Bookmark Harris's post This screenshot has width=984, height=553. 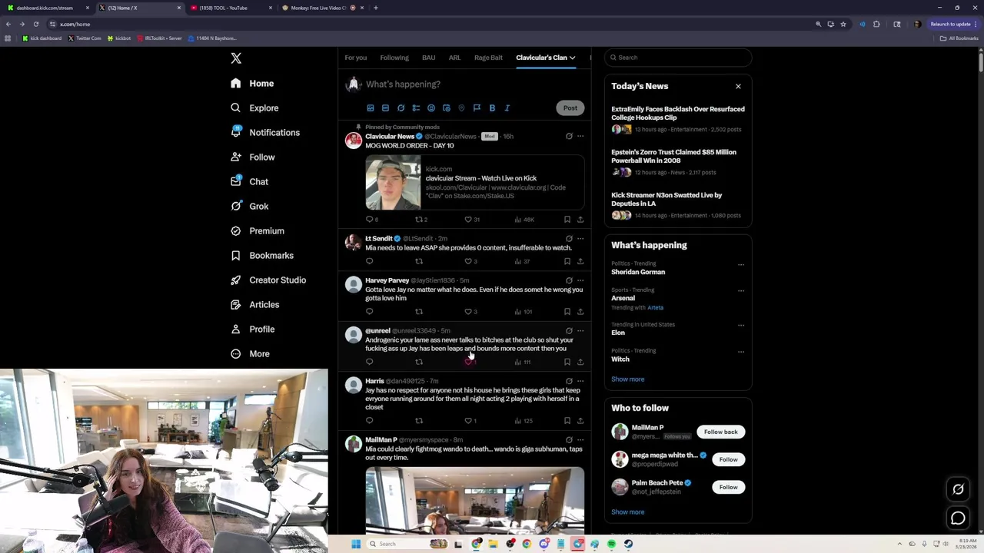point(567,421)
